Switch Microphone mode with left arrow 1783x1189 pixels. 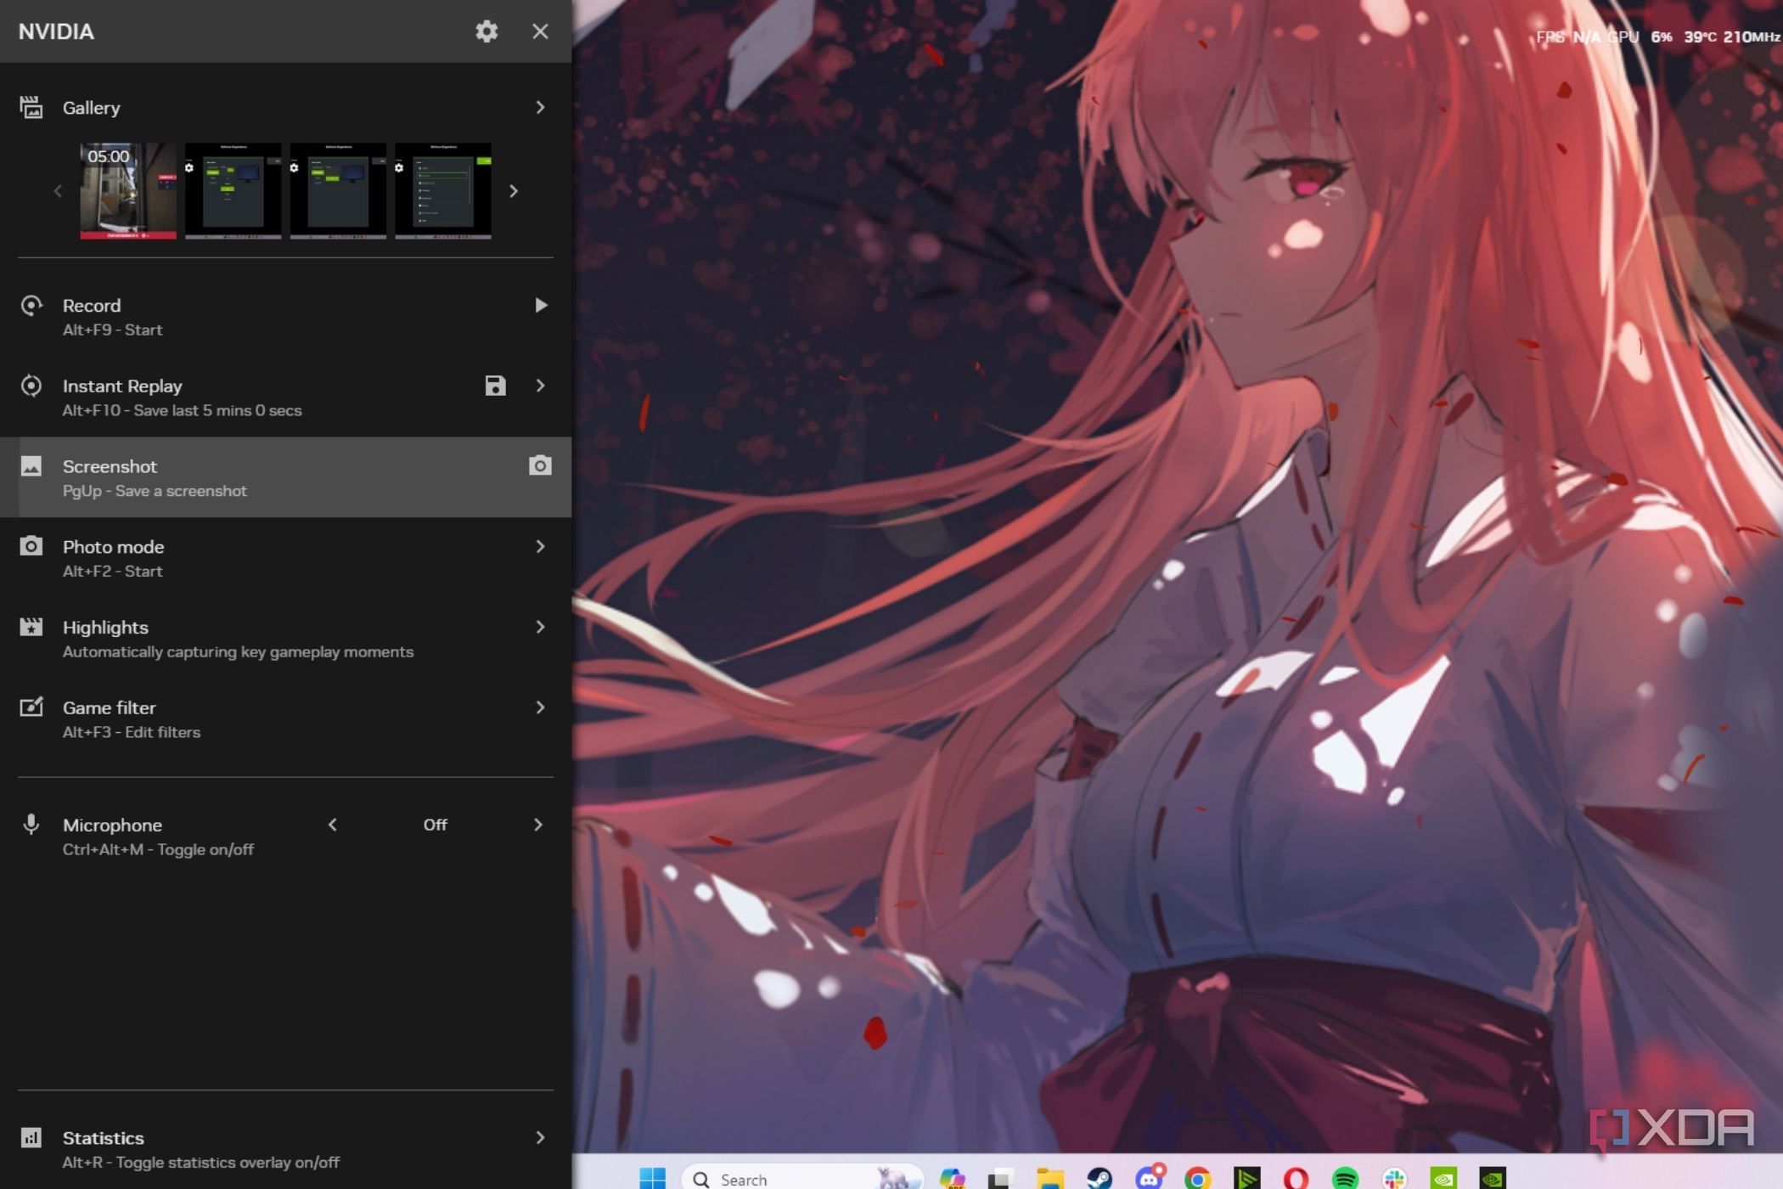coord(333,825)
